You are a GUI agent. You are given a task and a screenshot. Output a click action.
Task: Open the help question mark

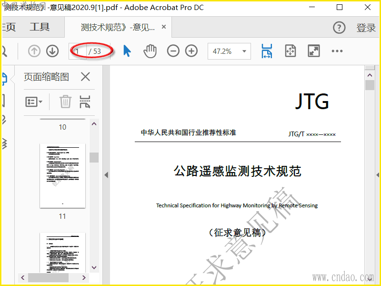pos(339,28)
